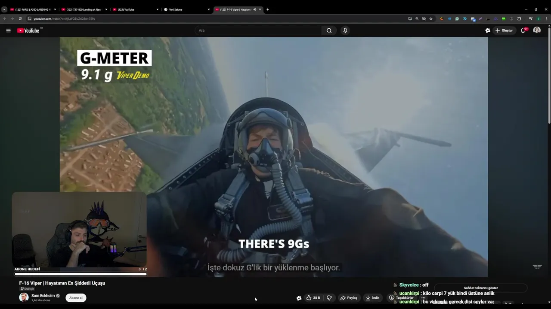Image resolution: width=551 pixels, height=309 pixels.
Task: Go to the YouTube home logo
Action: click(28, 30)
